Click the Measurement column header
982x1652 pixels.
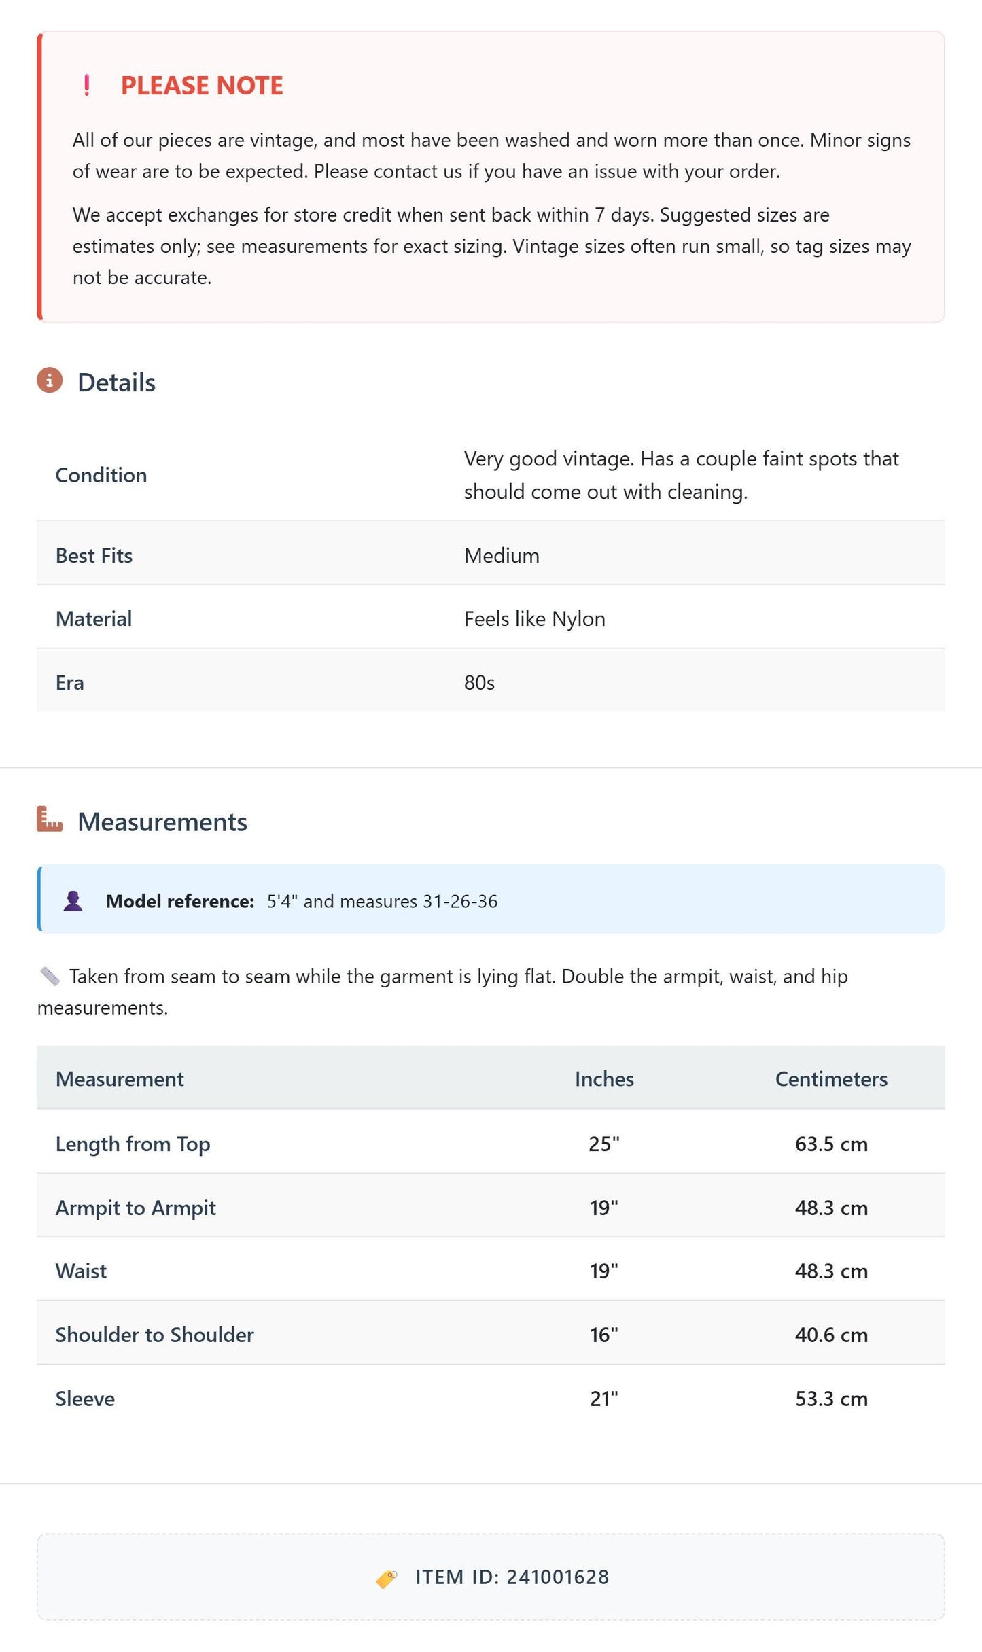click(120, 1079)
